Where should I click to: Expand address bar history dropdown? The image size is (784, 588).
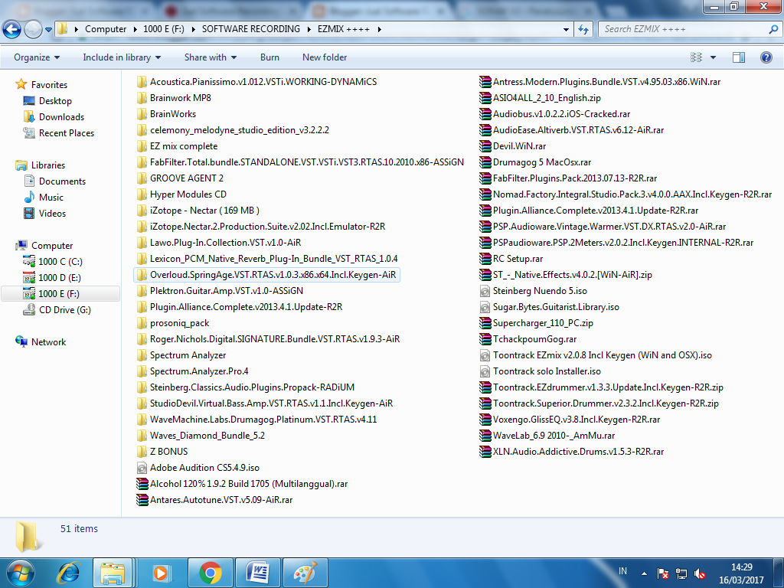coord(566,30)
